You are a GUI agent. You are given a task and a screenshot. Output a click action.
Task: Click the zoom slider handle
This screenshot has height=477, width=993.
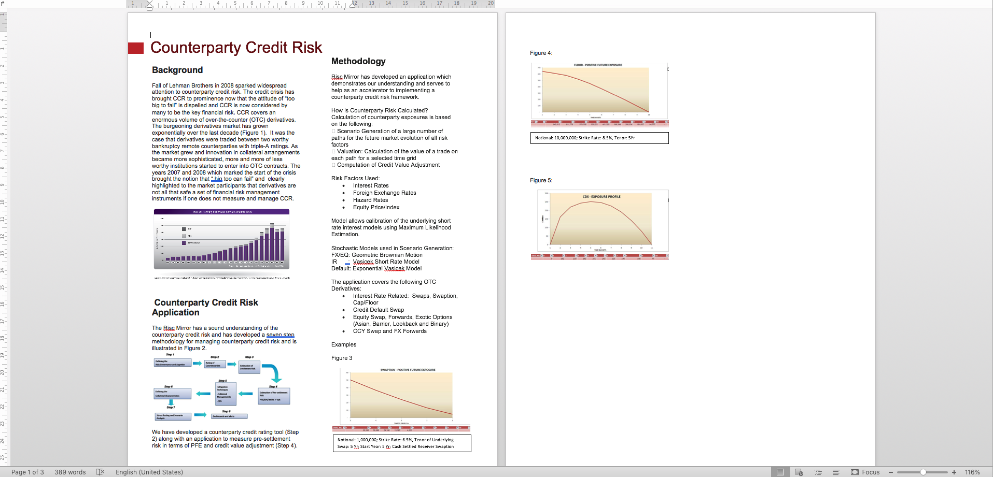click(x=923, y=472)
